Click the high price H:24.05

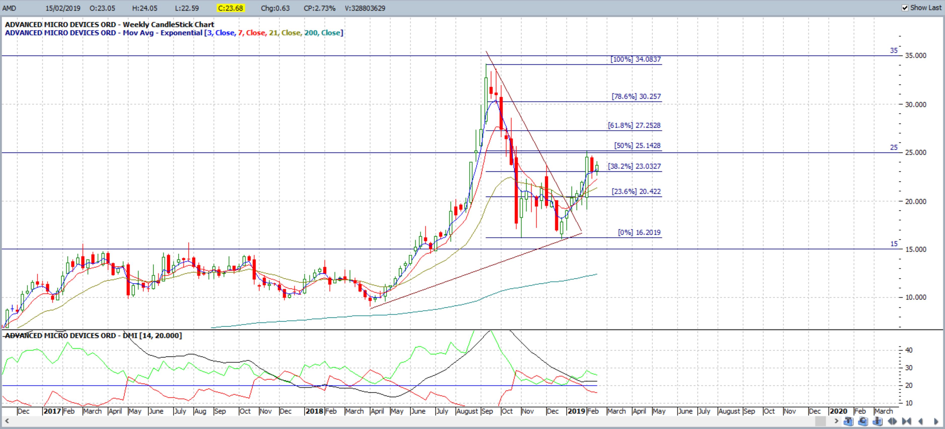tap(145, 8)
